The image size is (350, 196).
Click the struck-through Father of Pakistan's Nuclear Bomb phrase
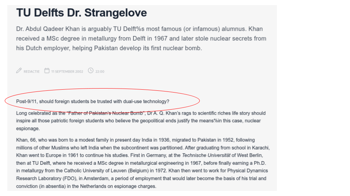[x=106, y=113]
